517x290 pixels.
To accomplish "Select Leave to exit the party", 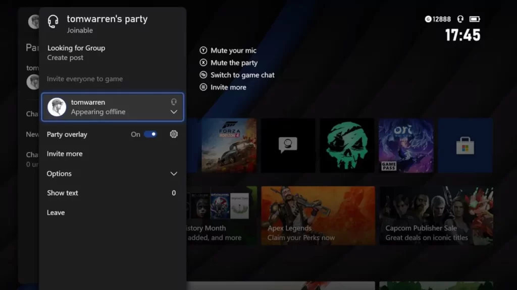I will pos(56,212).
